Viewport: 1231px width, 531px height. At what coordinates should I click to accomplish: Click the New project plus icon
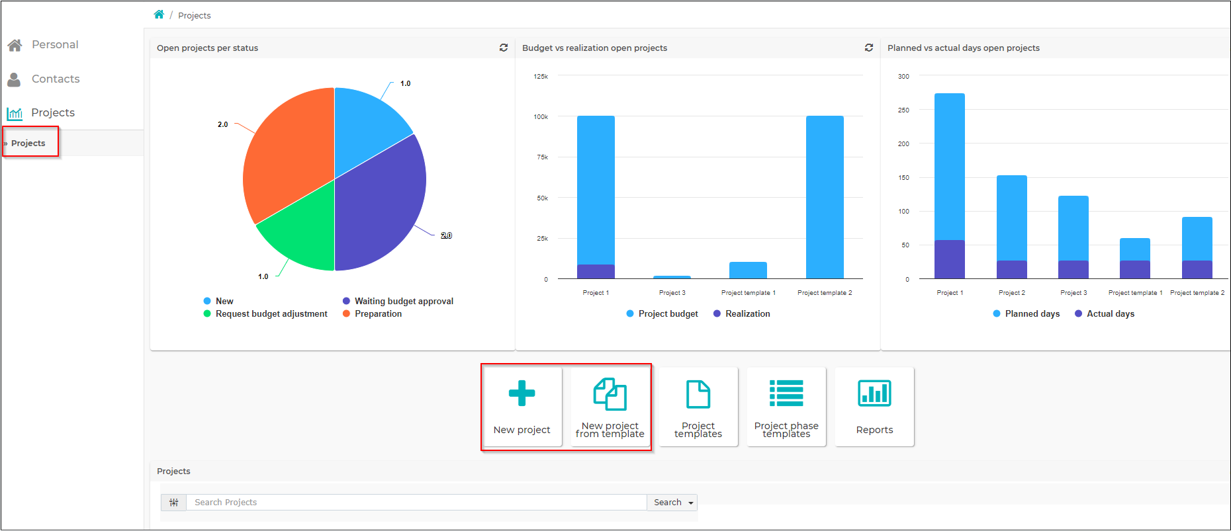coord(522,393)
